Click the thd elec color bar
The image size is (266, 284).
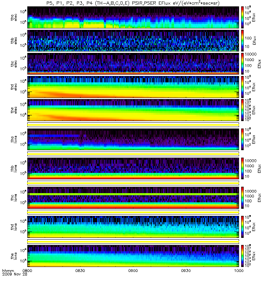point(243,87)
